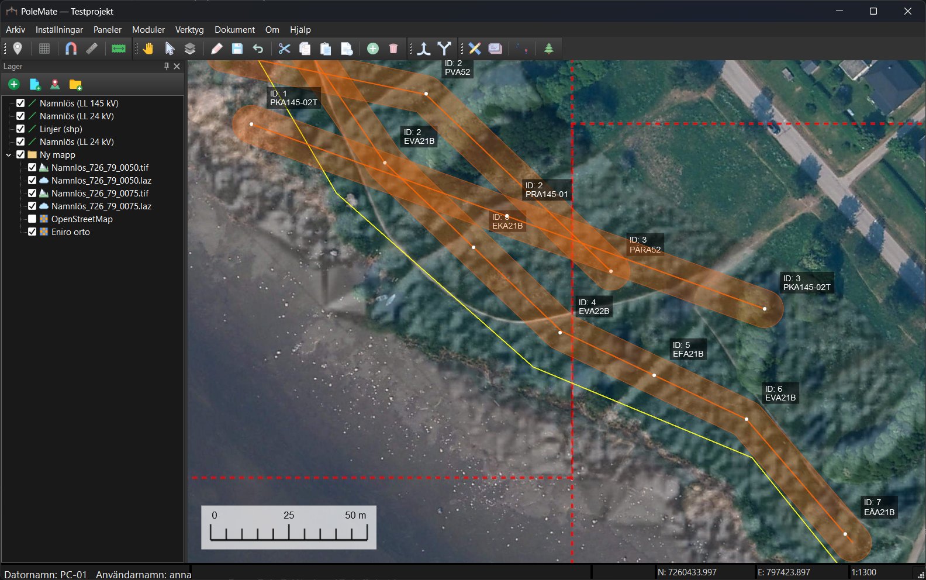Image resolution: width=926 pixels, height=580 pixels.
Task: Save project with the floppy disk icon
Action: click(x=237, y=49)
